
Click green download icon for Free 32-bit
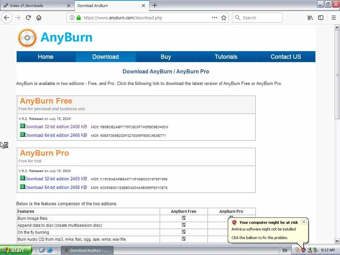coord(22,126)
